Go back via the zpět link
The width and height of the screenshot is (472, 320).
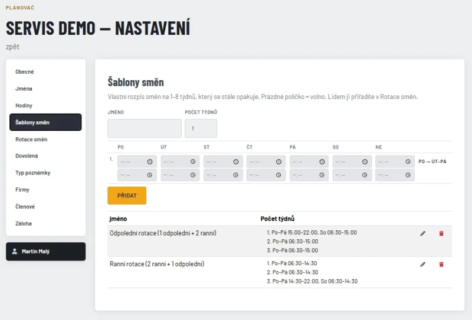click(12, 47)
